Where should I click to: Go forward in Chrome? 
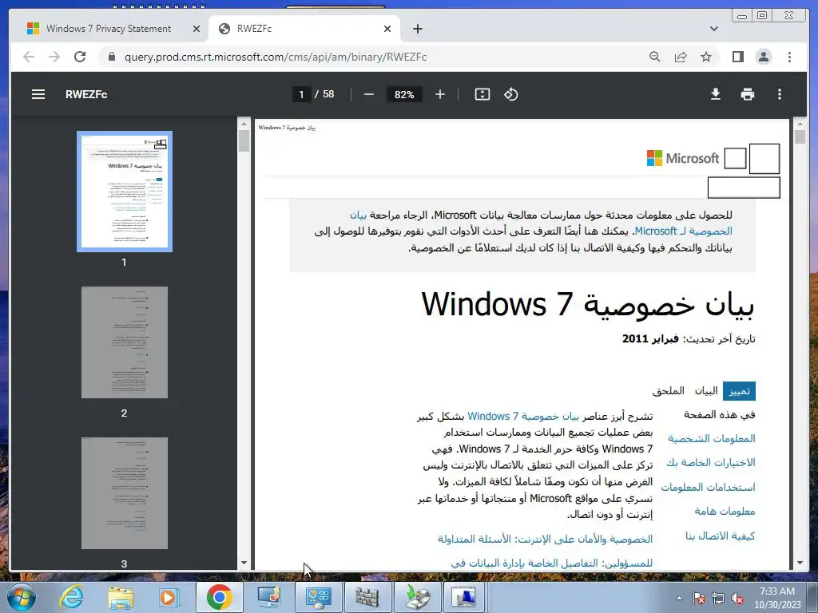click(x=54, y=57)
